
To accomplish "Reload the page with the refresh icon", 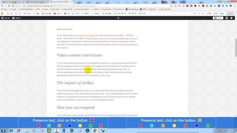I will point(9,6).
